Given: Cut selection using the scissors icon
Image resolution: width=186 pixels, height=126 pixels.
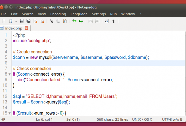Looking at the screenshot, I should click(x=51, y=21).
